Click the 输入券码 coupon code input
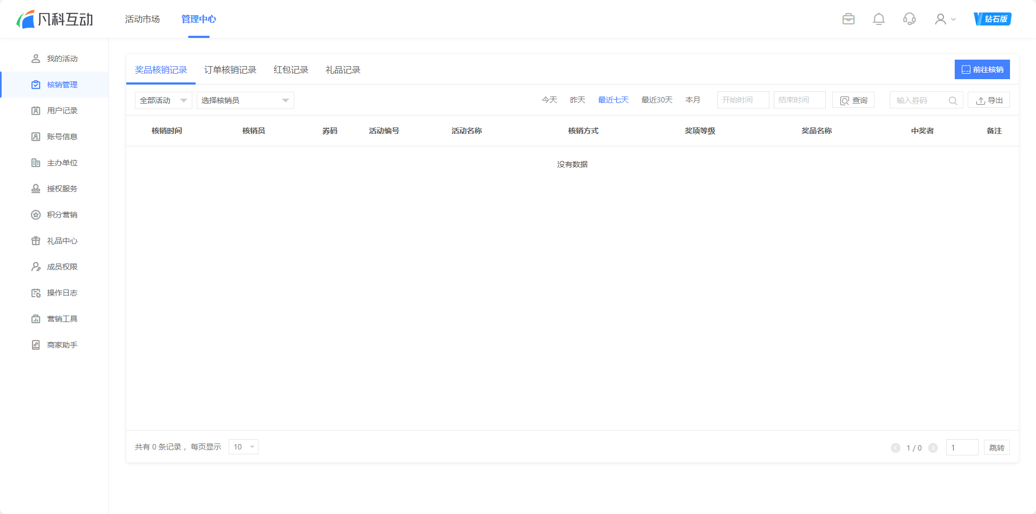This screenshot has width=1036, height=514. [x=921, y=100]
